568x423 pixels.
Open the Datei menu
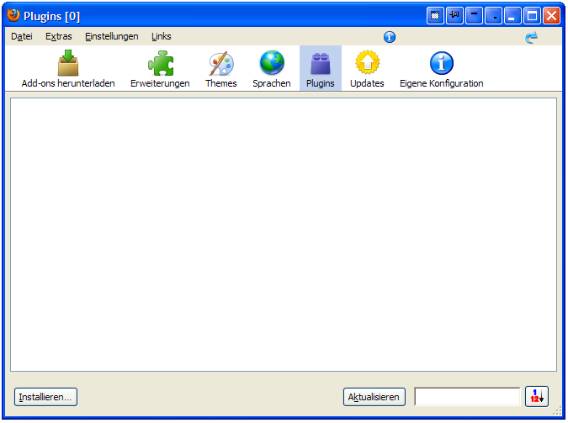pos(22,36)
